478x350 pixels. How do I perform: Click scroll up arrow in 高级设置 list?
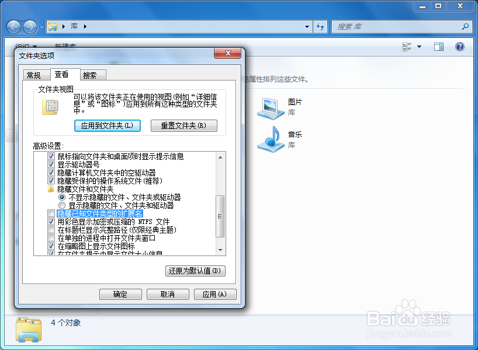pyautogui.click(x=220, y=157)
